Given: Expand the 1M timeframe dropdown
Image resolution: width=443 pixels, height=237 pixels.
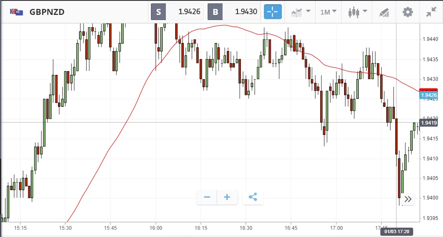Looking at the screenshot, I should (328, 12).
